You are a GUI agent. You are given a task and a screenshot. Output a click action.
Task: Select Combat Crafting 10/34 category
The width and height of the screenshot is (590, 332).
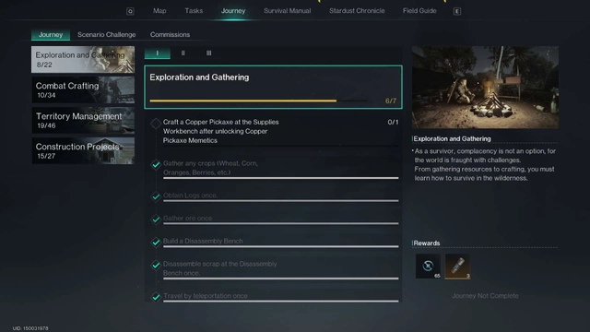(83, 90)
